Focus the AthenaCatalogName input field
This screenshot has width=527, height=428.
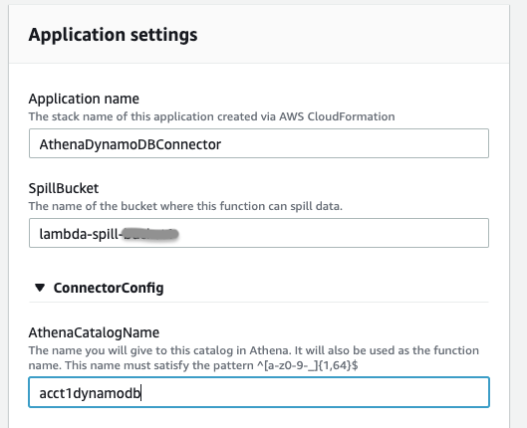click(259, 392)
